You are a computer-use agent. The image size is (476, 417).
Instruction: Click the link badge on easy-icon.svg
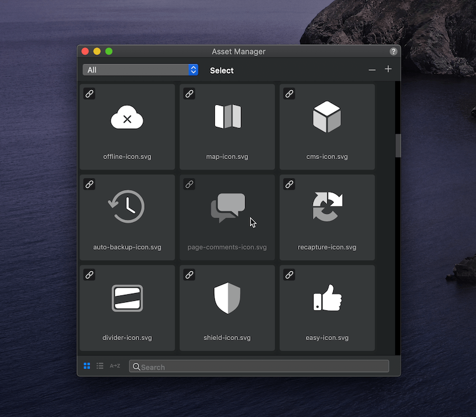pyautogui.click(x=289, y=275)
